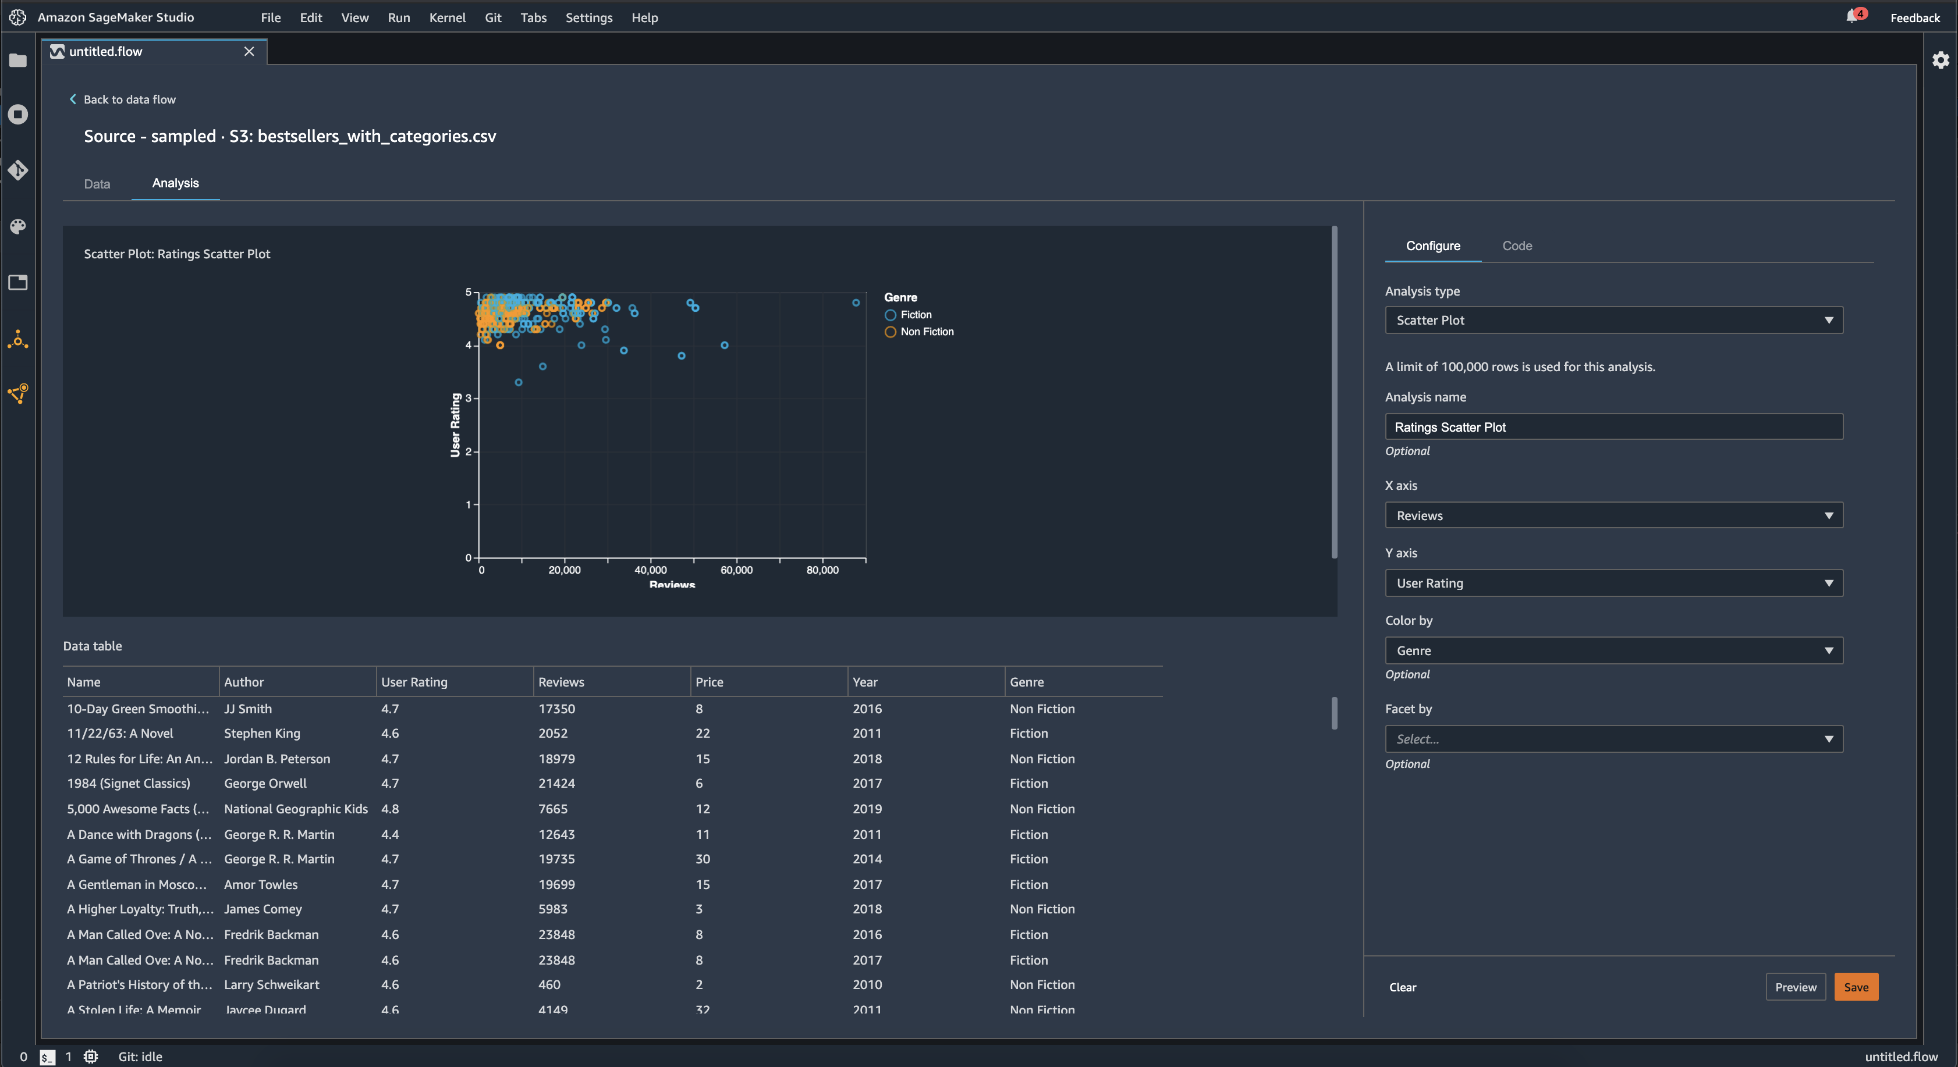Click the Analysis tab
1958x1067 pixels.
175,183
